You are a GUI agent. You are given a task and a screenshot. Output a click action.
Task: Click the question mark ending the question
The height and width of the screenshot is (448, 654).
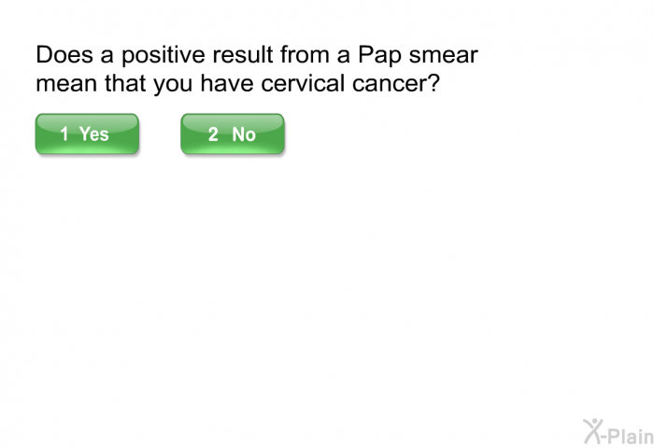coord(435,84)
